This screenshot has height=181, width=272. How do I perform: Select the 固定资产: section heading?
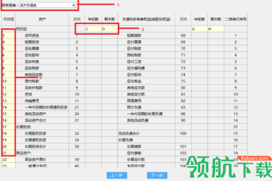click(x=23, y=153)
